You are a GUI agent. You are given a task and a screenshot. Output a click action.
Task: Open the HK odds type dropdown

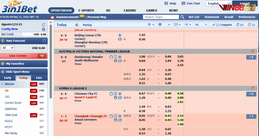click(x=201, y=25)
